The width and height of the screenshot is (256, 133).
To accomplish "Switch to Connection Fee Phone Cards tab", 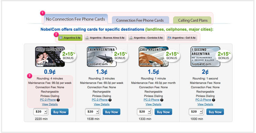I will point(140,20).
